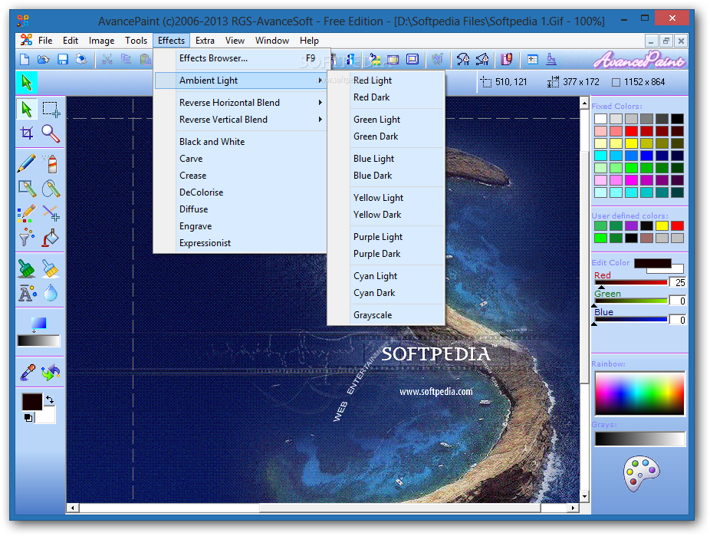Click the Green value input field

677,301
